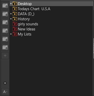Open the girly sounds playlist

28,24
